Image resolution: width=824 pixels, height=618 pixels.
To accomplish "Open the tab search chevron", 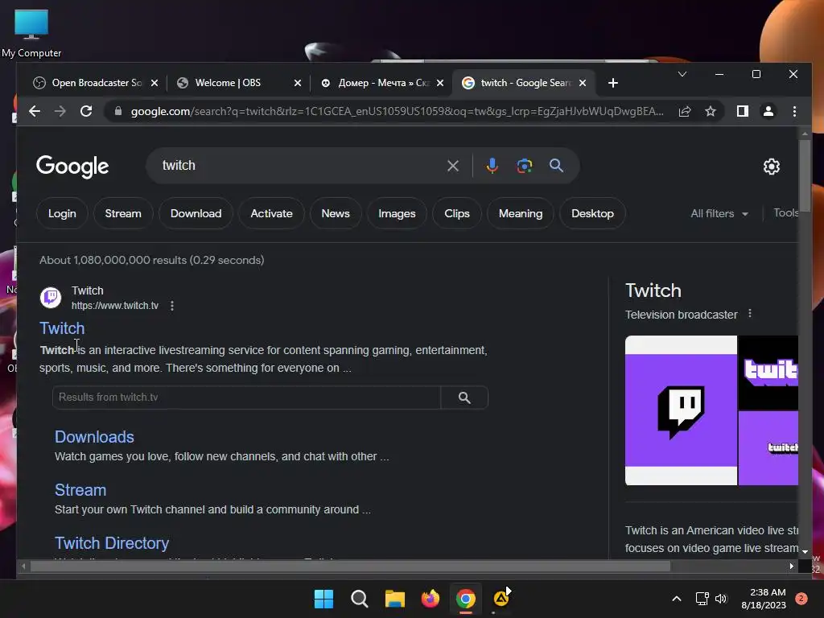I will coord(682,74).
